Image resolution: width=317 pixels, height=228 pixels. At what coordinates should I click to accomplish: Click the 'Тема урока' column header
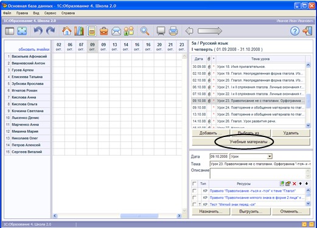point(260,59)
